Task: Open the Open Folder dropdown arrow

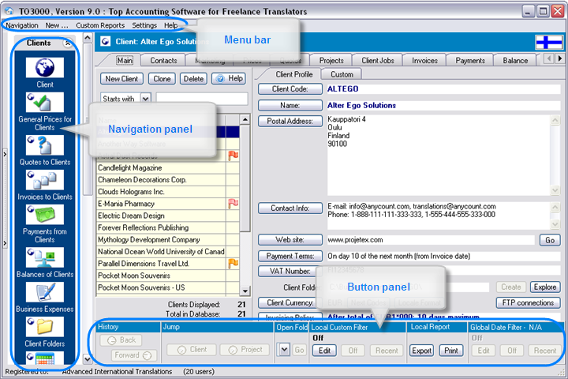Action: coord(284,350)
